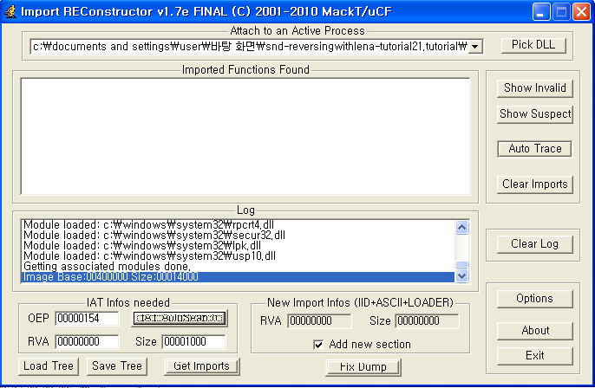
Task: Select the rpcrt4.dll module log line
Action: click(238, 225)
